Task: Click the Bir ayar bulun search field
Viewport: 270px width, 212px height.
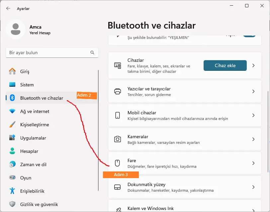Action: coord(52,53)
